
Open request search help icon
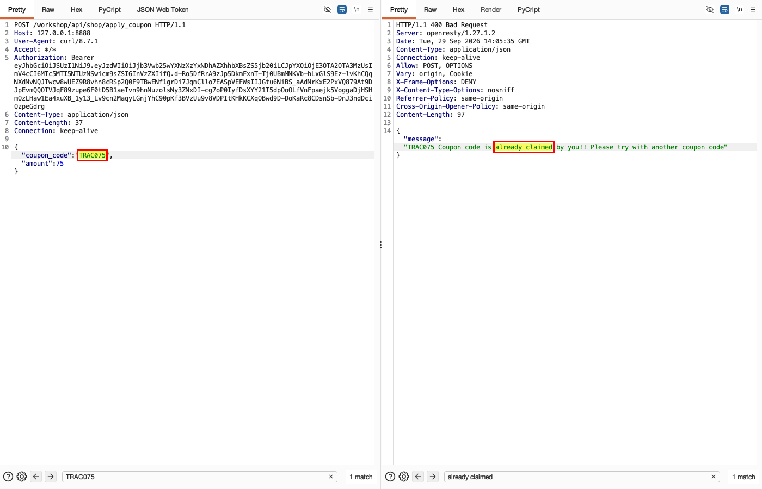tap(8, 477)
